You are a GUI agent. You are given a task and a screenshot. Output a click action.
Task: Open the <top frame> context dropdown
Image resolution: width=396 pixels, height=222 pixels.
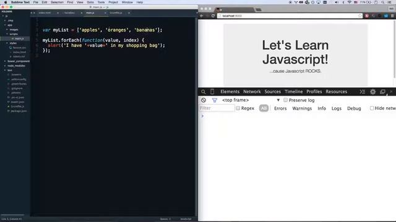pos(251,100)
